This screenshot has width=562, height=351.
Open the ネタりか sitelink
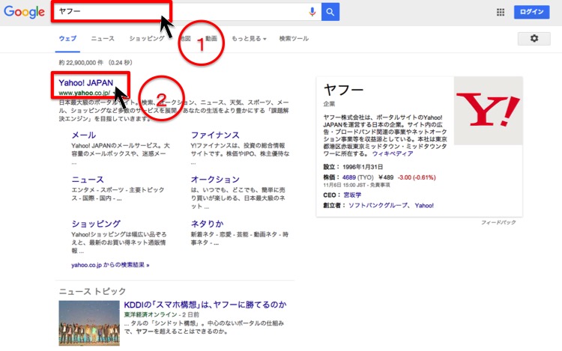(207, 224)
